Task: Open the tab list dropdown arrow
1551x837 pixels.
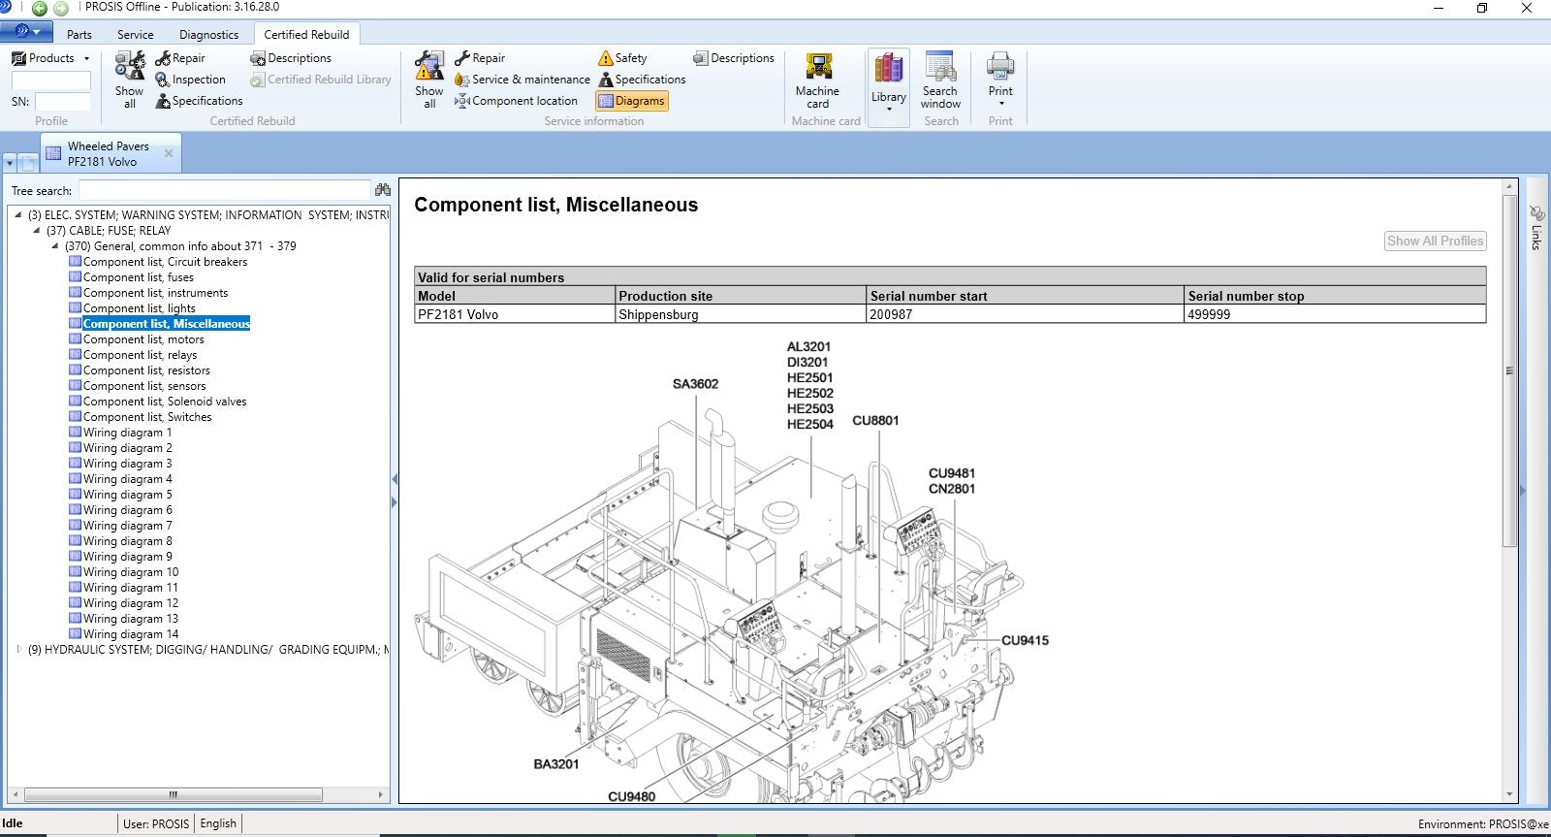Action: point(10,163)
